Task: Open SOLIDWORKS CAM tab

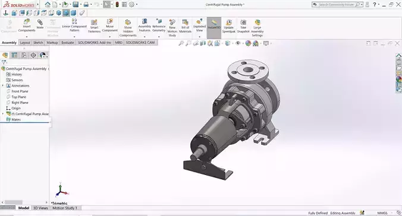Action: click(x=140, y=43)
